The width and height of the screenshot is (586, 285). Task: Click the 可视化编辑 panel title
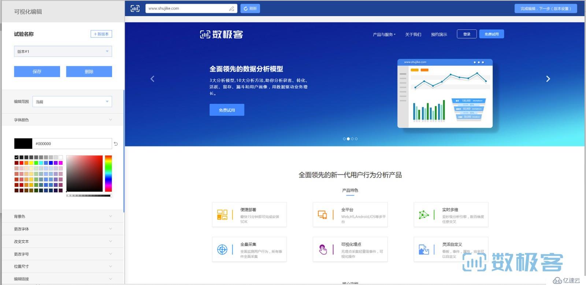point(28,12)
